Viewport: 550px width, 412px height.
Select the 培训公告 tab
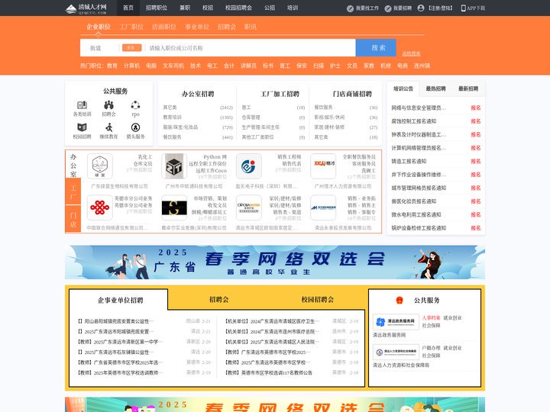(403, 89)
